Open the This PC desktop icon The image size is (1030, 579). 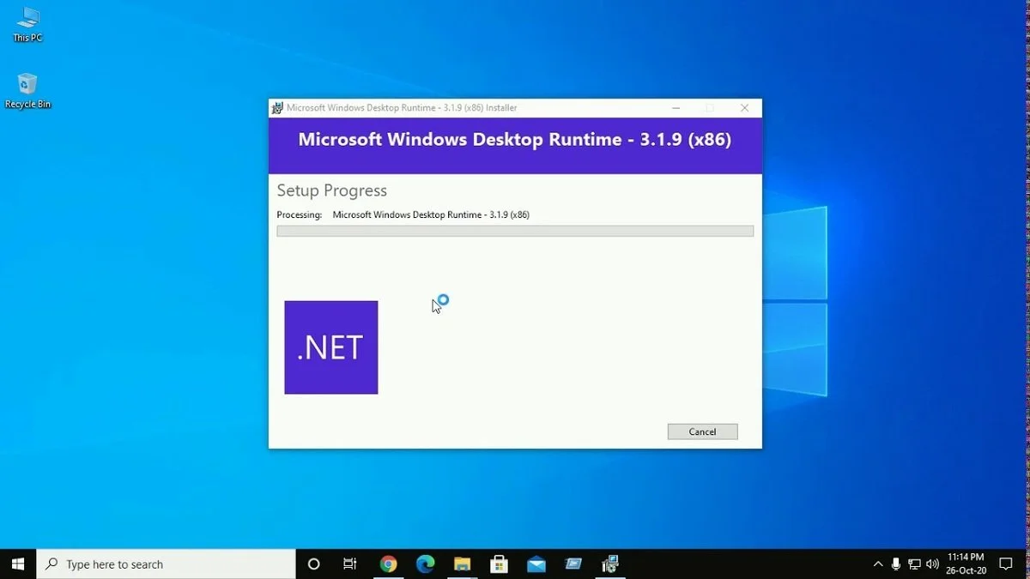coord(27,25)
